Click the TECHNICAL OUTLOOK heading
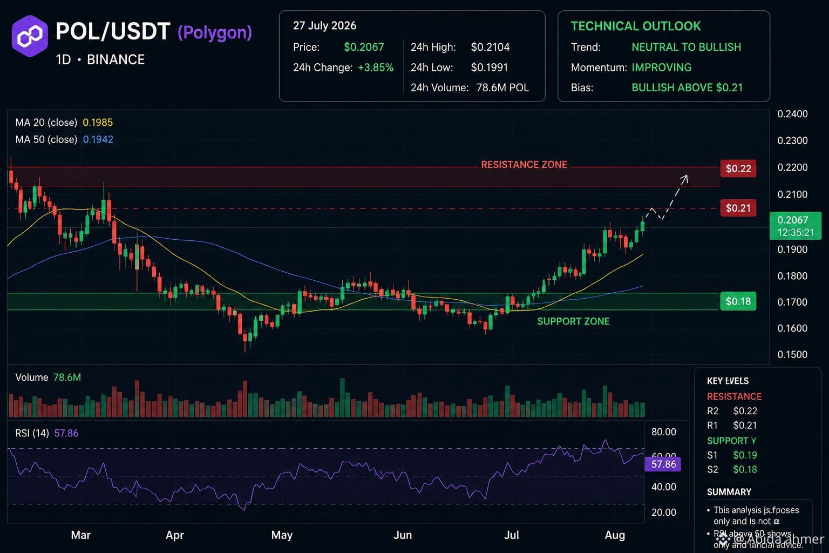This screenshot has width=829, height=553. coord(636,26)
